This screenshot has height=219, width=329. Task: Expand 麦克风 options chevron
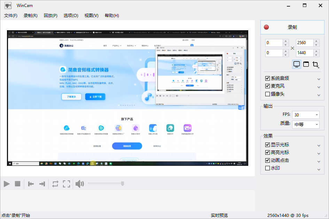tap(319, 87)
